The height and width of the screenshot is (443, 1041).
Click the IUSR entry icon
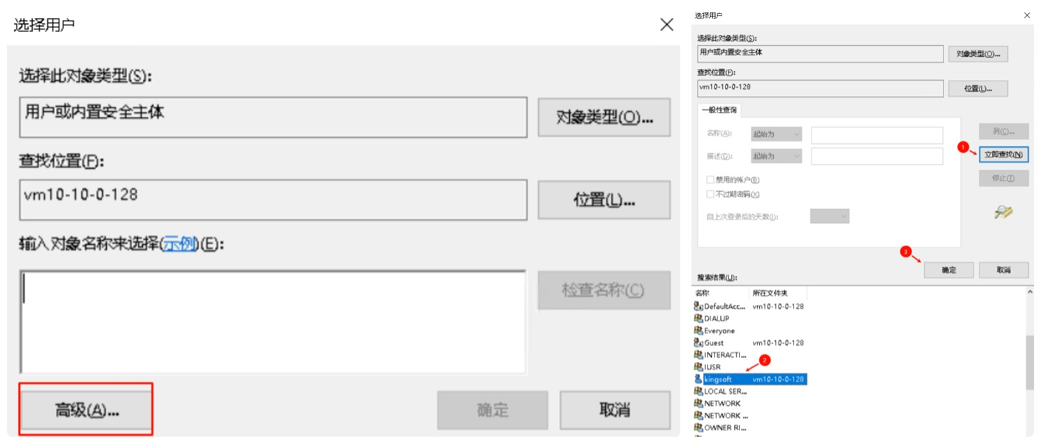pyautogui.click(x=698, y=367)
